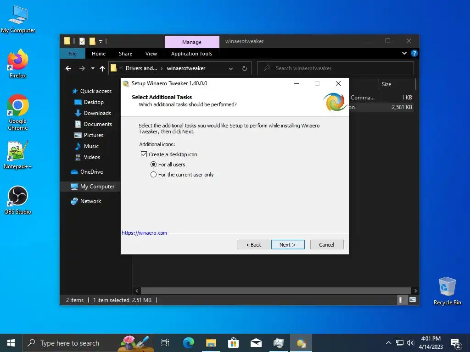Image resolution: width=470 pixels, height=352 pixels.
Task: Open the https://winaero.com link
Action: (x=144, y=233)
